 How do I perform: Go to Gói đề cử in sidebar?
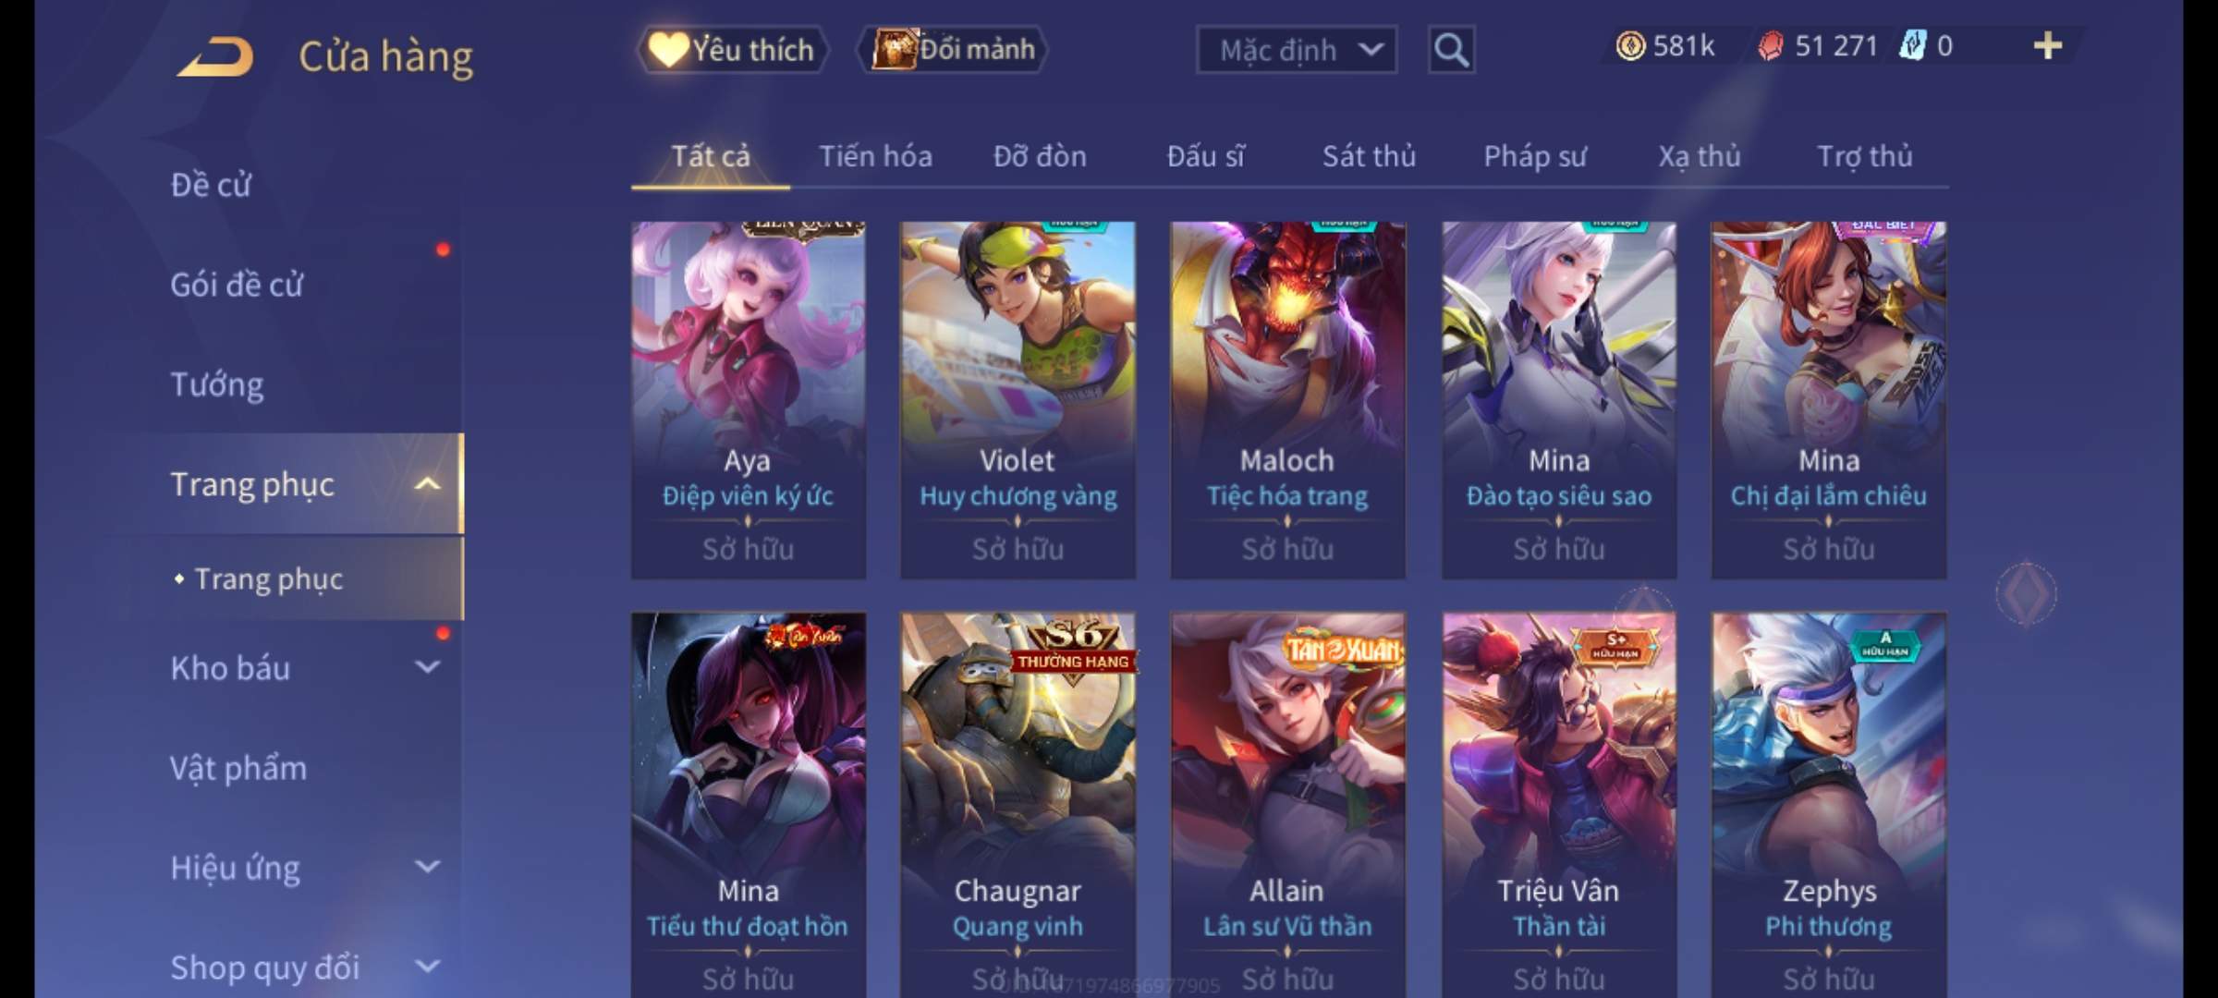[x=237, y=285]
